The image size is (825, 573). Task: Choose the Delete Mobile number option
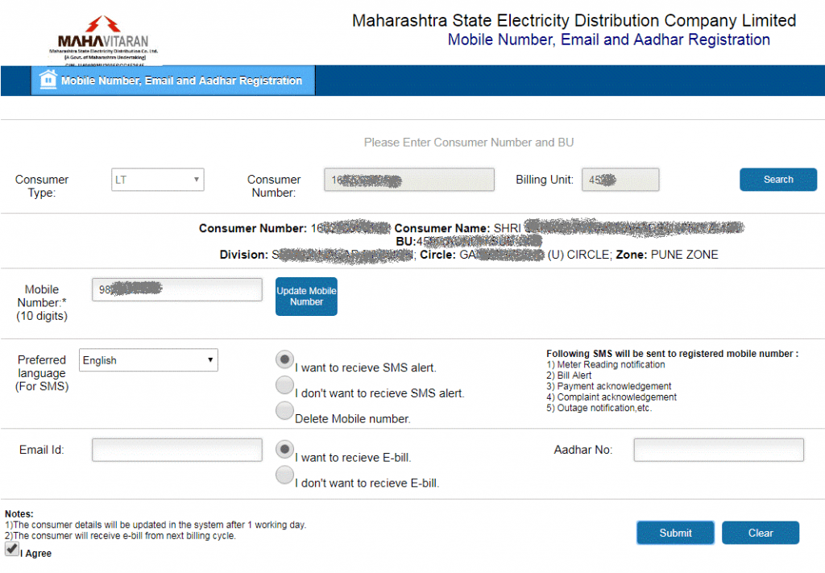[x=284, y=410]
